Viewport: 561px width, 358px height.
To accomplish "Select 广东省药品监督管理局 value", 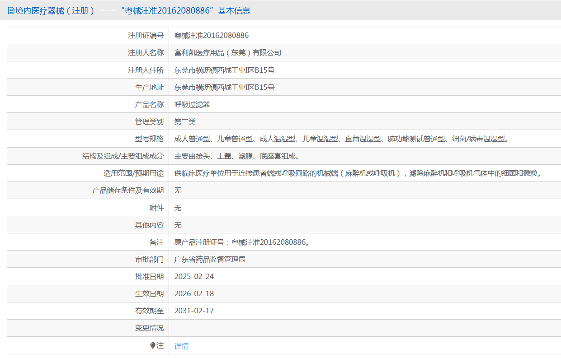I will click(x=210, y=260).
